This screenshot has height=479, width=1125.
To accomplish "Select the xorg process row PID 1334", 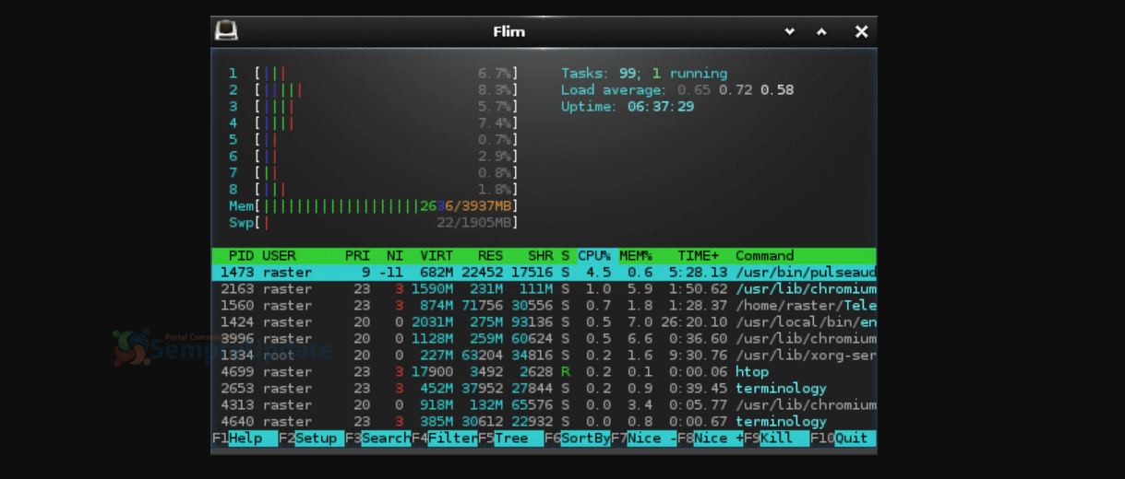I will [544, 356].
